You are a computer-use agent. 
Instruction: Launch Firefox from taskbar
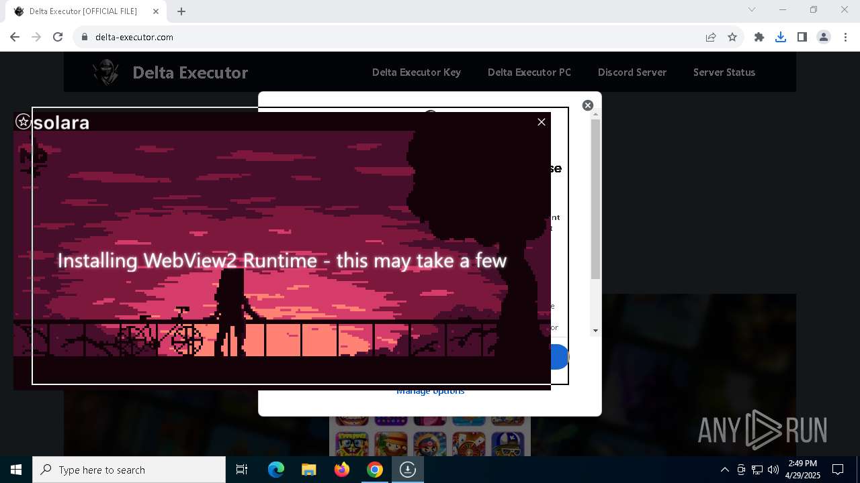pos(342,470)
